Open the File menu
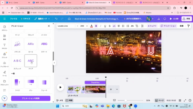The image size is (193, 109). click(14, 19)
